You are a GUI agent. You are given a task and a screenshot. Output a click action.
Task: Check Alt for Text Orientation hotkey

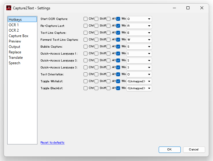108,74
